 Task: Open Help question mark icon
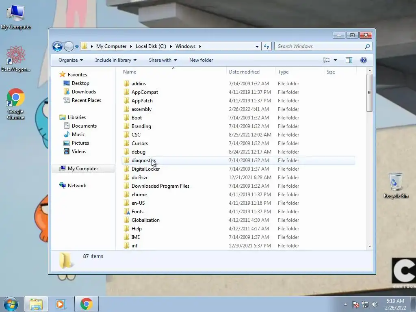point(364,60)
